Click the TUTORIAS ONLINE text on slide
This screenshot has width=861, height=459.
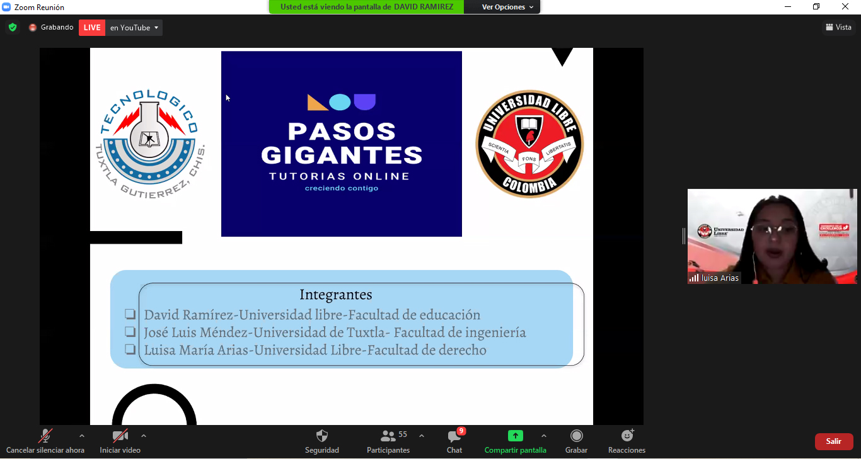340,176
